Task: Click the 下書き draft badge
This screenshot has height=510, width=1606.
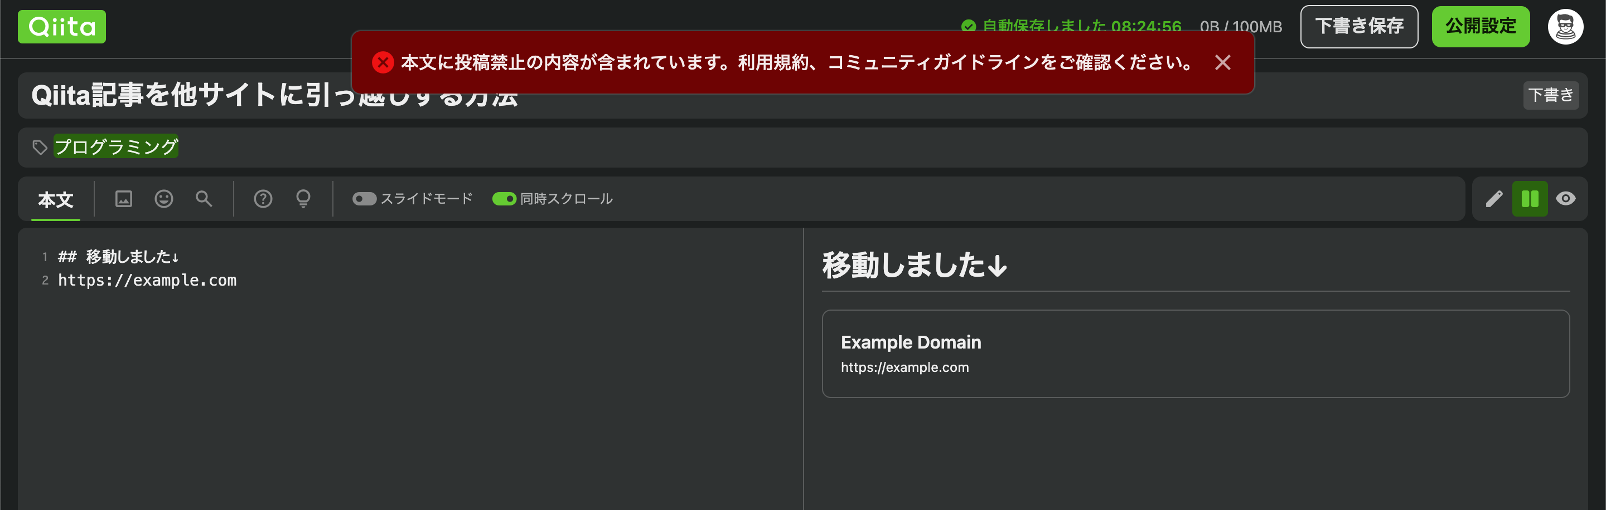Action: (x=1550, y=95)
